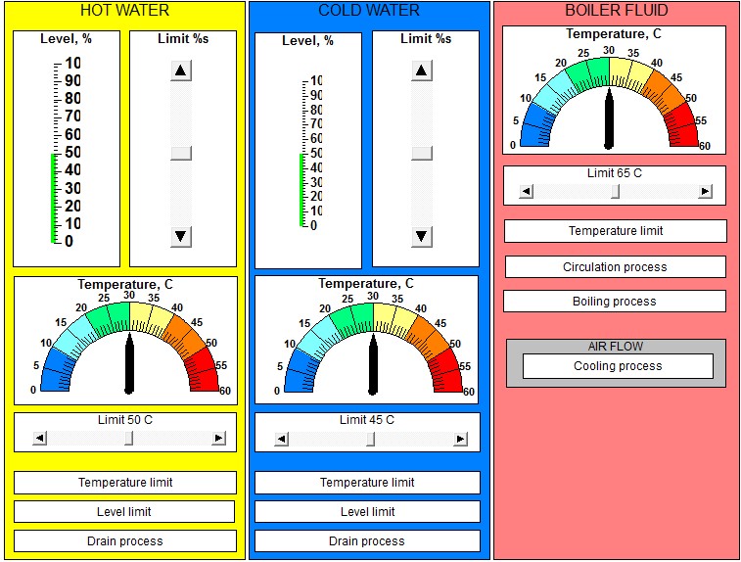Click the Boiling process button
Screen dimensions: 741x562
coord(615,302)
